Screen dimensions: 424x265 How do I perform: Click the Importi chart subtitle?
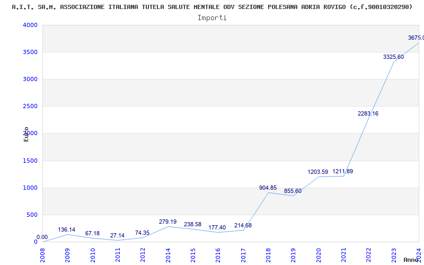(x=212, y=17)
